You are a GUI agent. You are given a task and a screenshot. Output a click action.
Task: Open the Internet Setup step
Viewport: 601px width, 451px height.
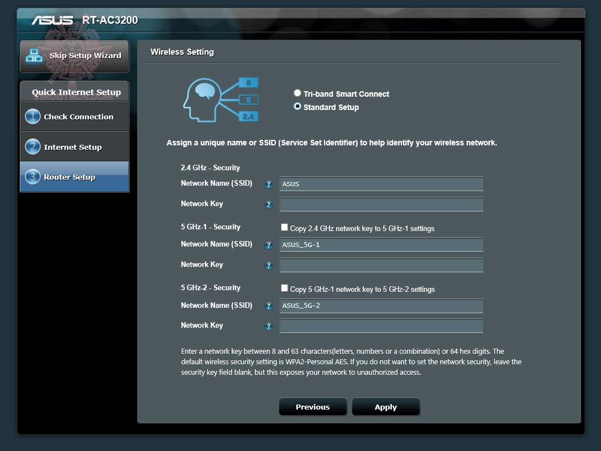click(x=74, y=146)
